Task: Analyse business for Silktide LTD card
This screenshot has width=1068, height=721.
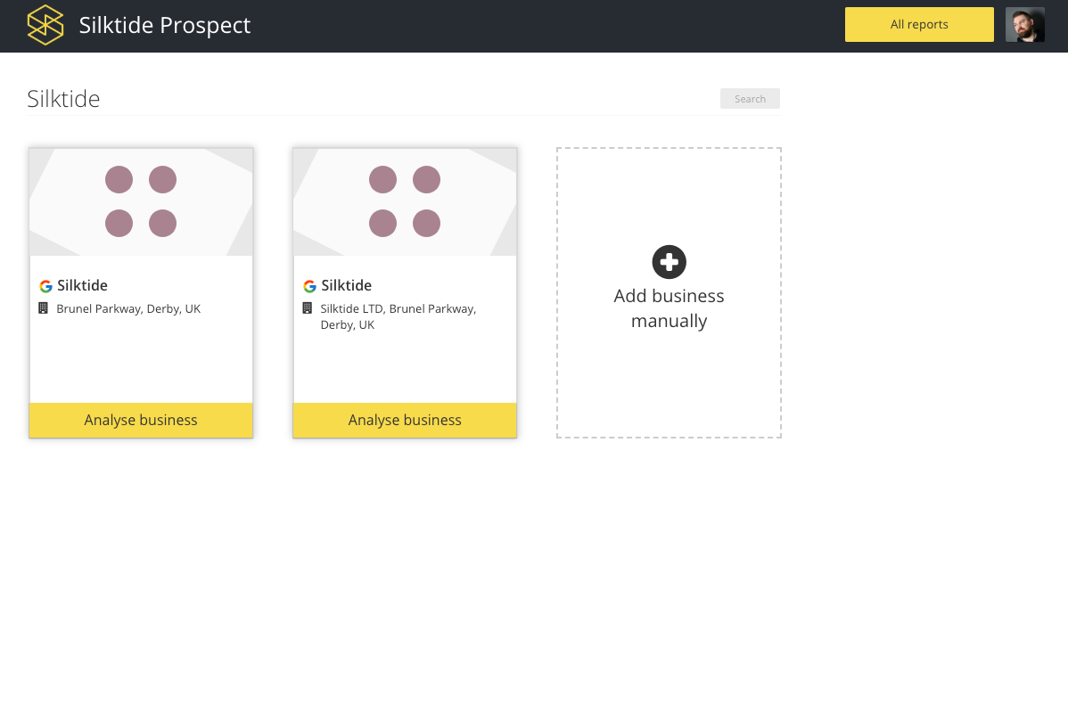Action: click(x=405, y=420)
